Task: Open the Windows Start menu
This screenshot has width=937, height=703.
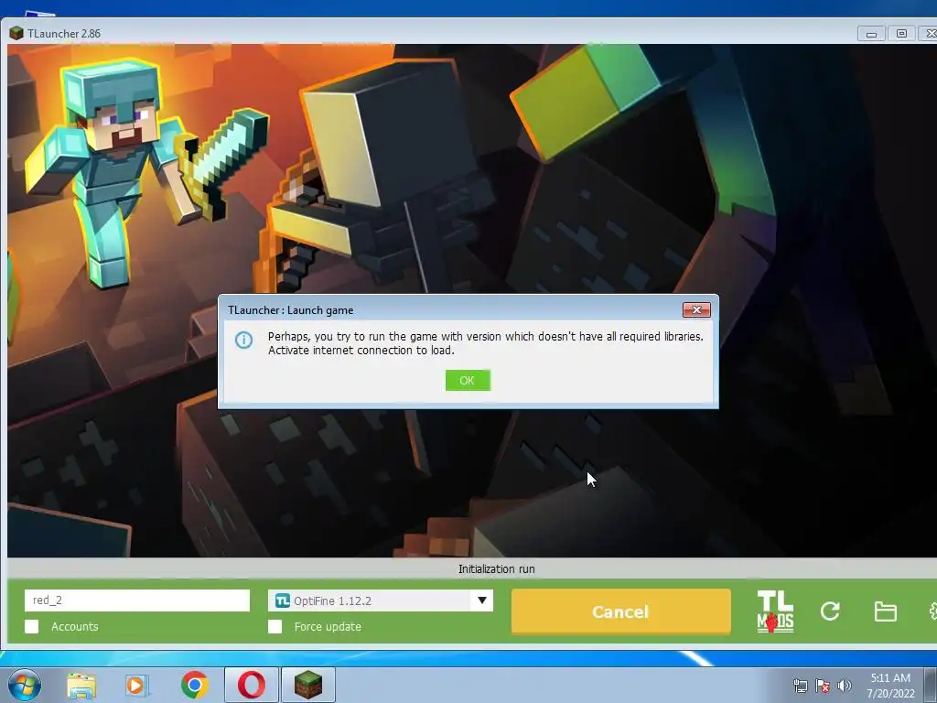Action: click(x=25, y=685)
